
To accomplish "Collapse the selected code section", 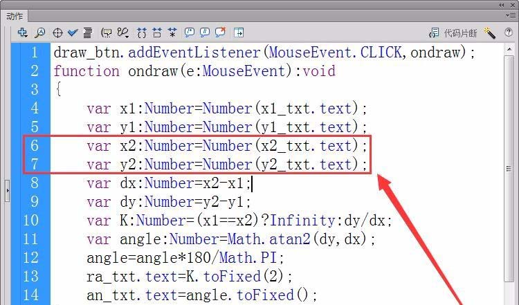I will tap(157, 33).
